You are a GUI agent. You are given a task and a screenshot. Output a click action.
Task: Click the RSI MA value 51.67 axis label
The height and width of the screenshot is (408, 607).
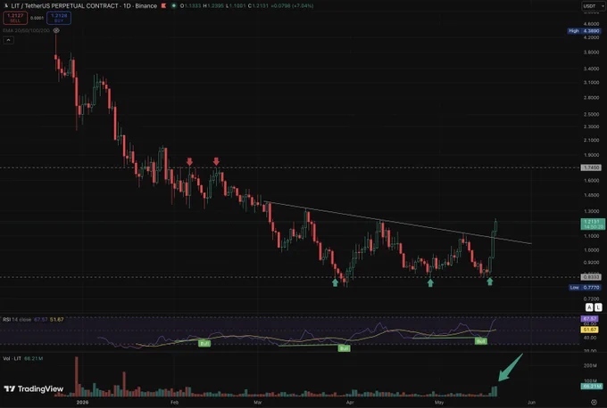590,330
